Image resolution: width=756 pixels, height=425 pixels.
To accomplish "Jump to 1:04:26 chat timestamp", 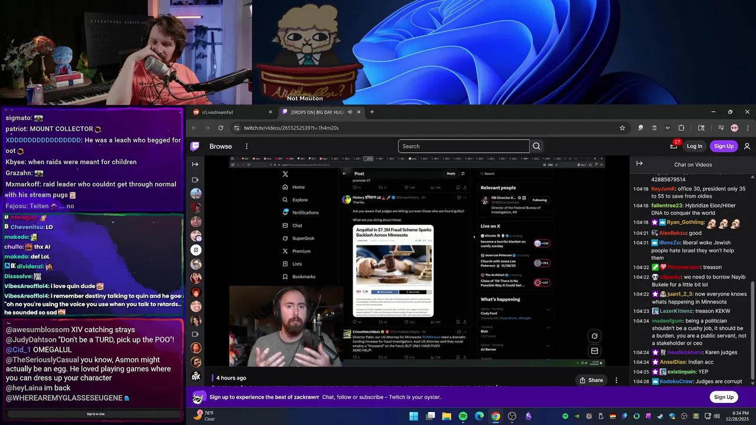I will [641, 381].
